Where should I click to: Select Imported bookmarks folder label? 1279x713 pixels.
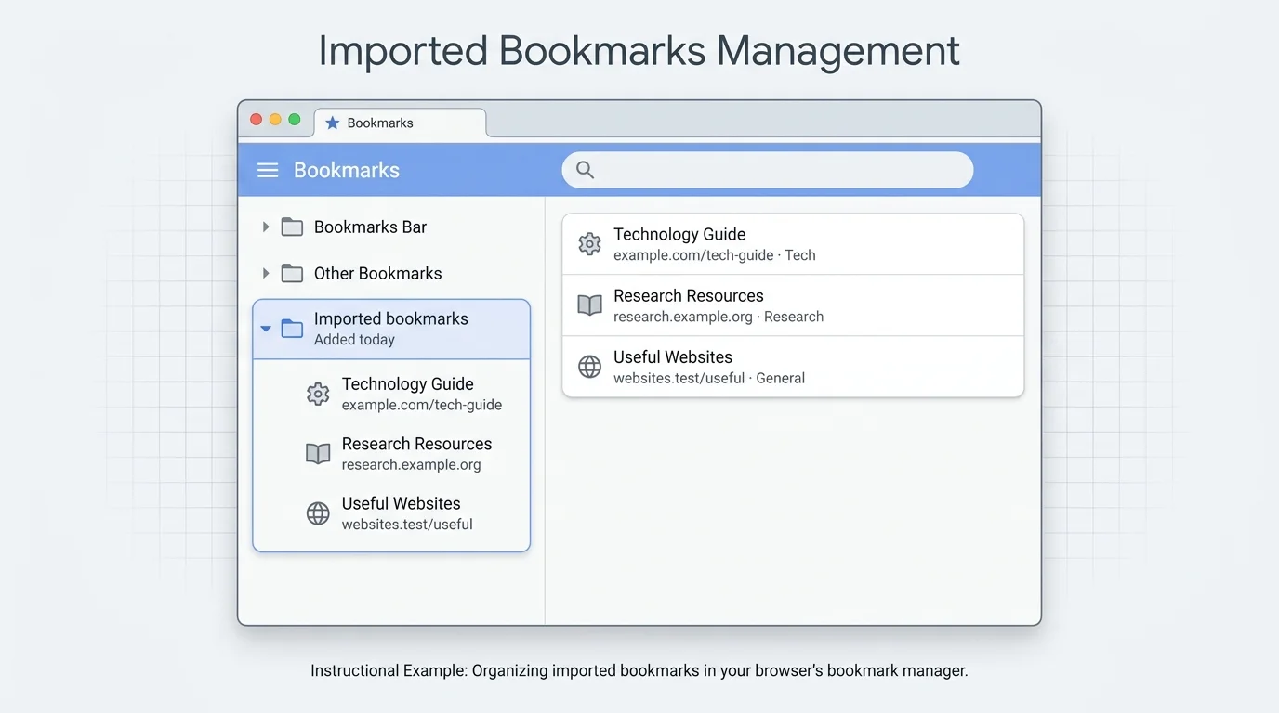click(x=391, y=318)
